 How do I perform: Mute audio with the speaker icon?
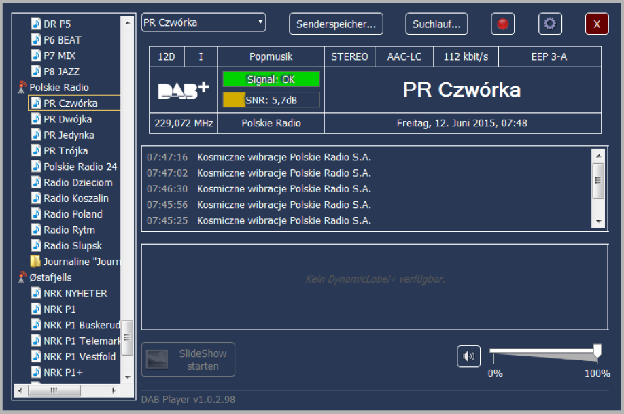click(x=468, y=356)
